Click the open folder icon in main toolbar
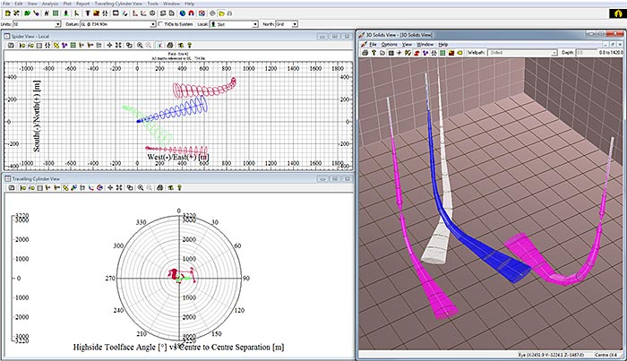Viewport: 627px width, 361px height. tap(222, 13)
